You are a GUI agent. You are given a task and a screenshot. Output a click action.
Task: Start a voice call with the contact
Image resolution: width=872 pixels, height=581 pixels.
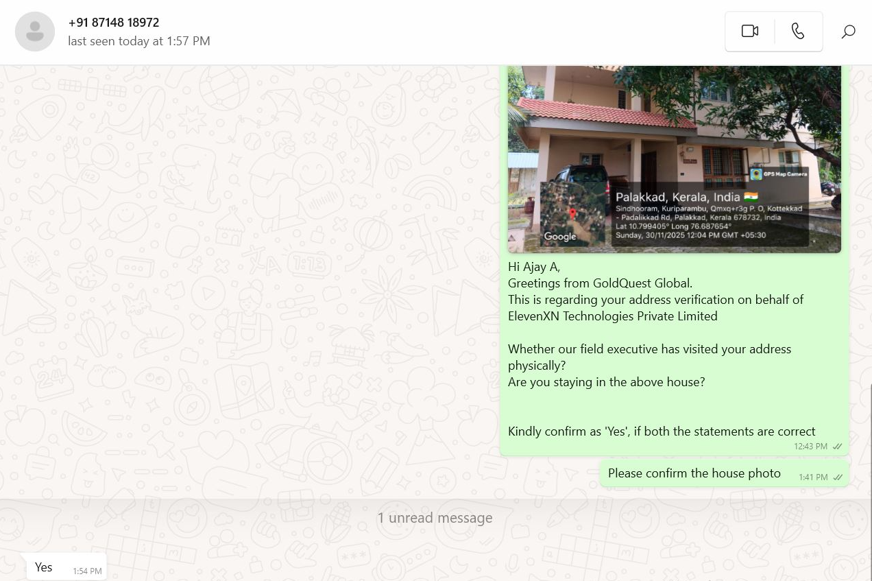coord(798,31)
